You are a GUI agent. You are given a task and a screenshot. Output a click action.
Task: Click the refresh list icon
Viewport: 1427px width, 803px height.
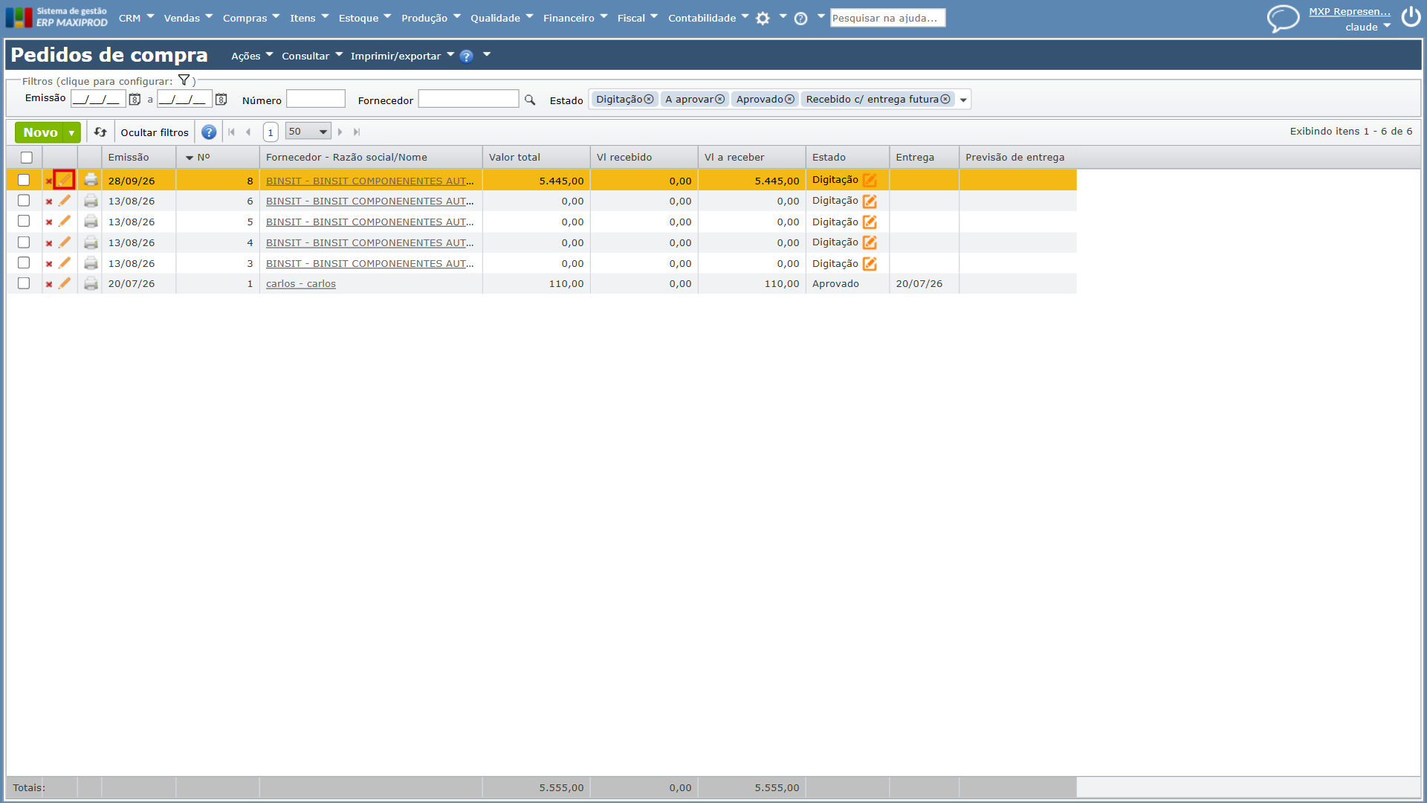100,132
